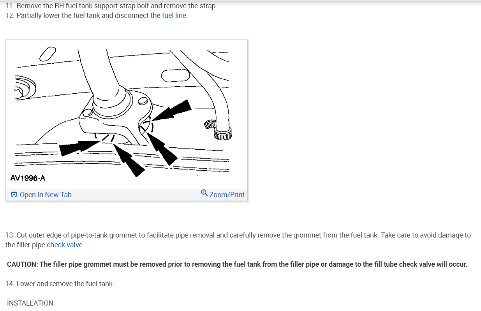Click the hose clamp in the diagram
Viewport: 481px width, 311px height.
[223, 134]
